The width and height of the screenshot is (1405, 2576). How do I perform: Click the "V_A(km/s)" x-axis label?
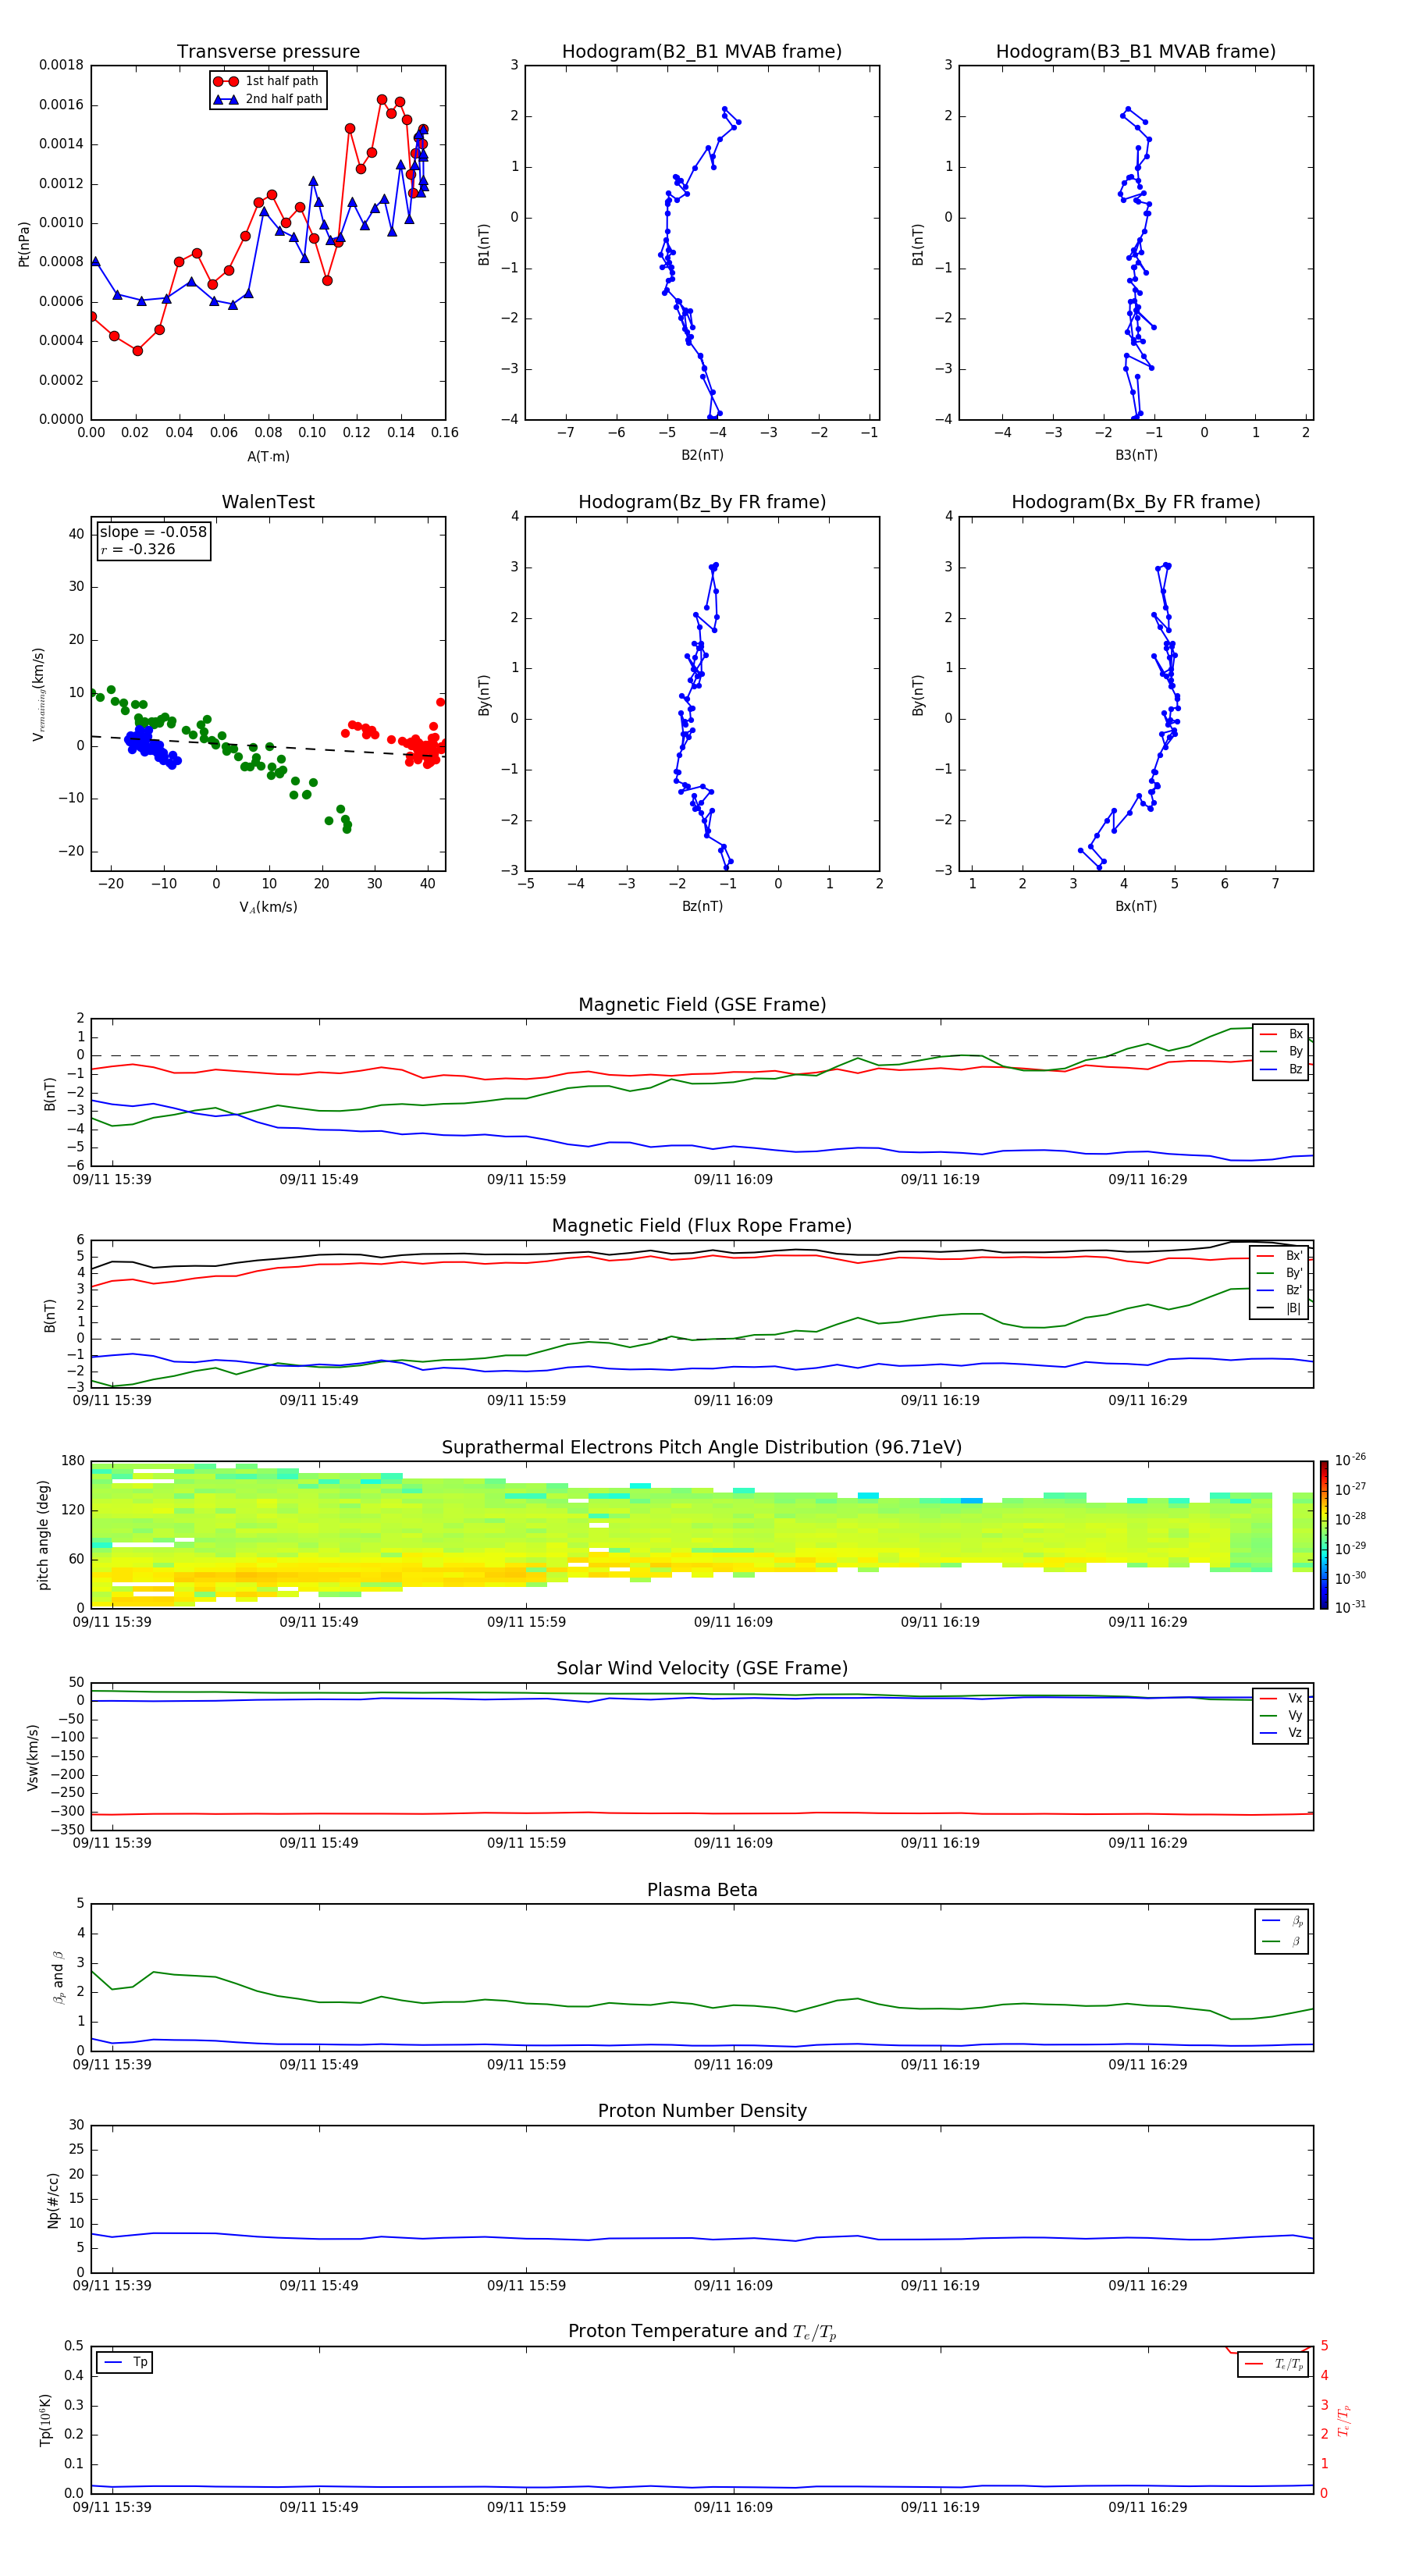(268, 907)
